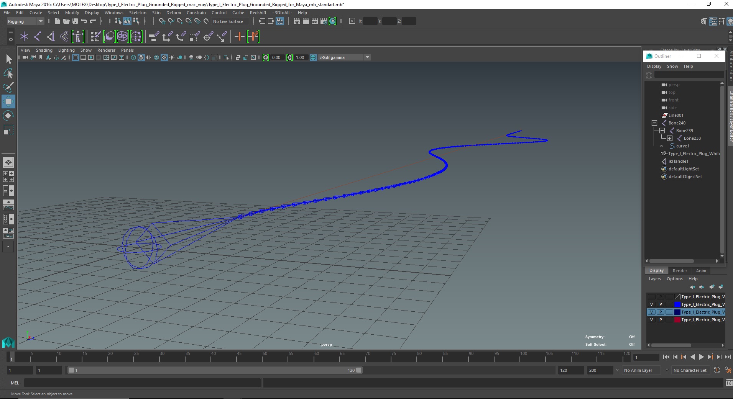Toggle visibility V of the red display layer
Image resolution: width=733 pixels, height=399 pixels.
click(651, 320)
